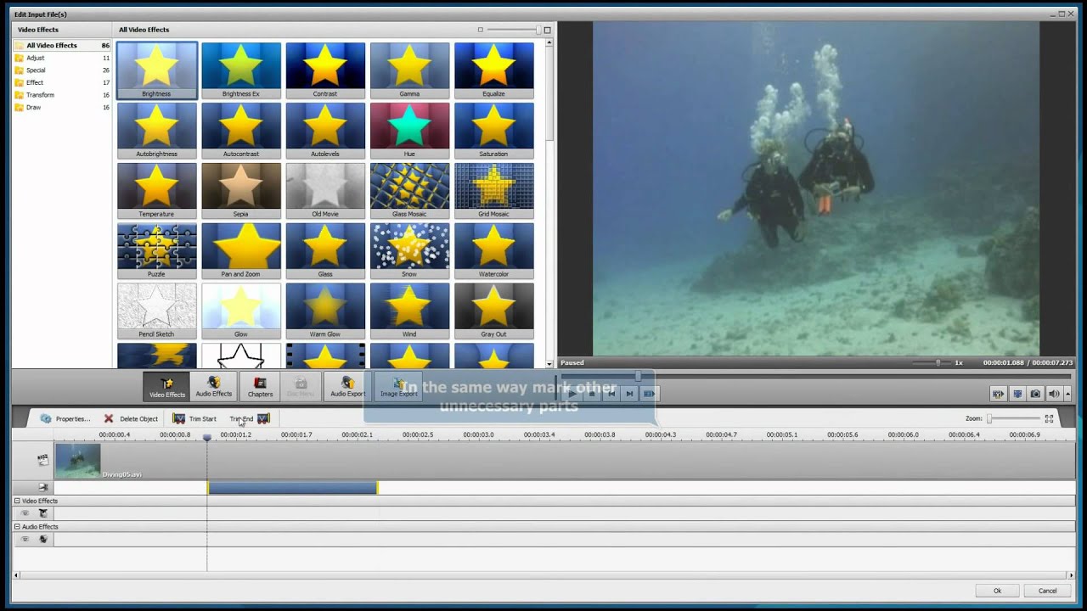Viewport: 1087px width, 611px height.
Task: Pick the Autolevels effect
Action: (324, 131)
